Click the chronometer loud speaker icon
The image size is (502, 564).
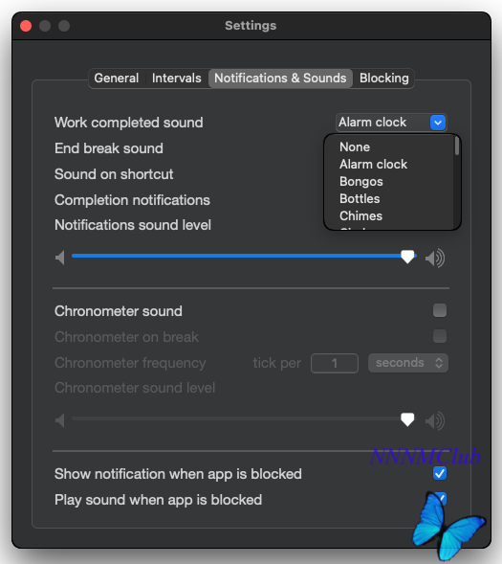[x=435, y=420]
